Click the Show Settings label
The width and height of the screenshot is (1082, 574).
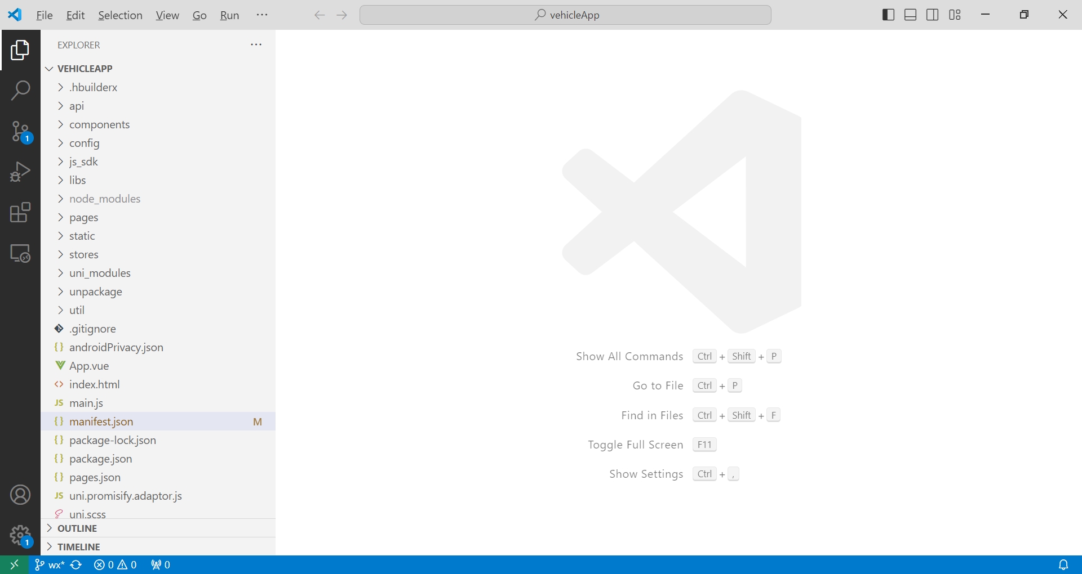click(x=646, y=474)
